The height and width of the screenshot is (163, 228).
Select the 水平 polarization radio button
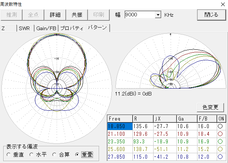point(32,155)
